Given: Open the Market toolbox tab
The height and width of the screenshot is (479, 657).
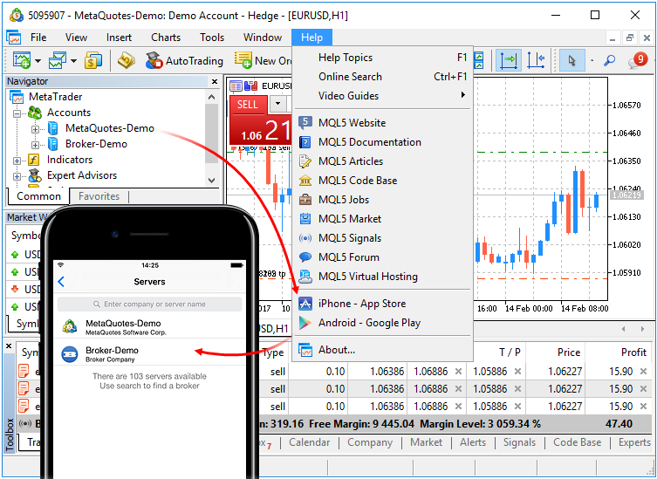Looking at the screenshot, I should tap(426, 442).
